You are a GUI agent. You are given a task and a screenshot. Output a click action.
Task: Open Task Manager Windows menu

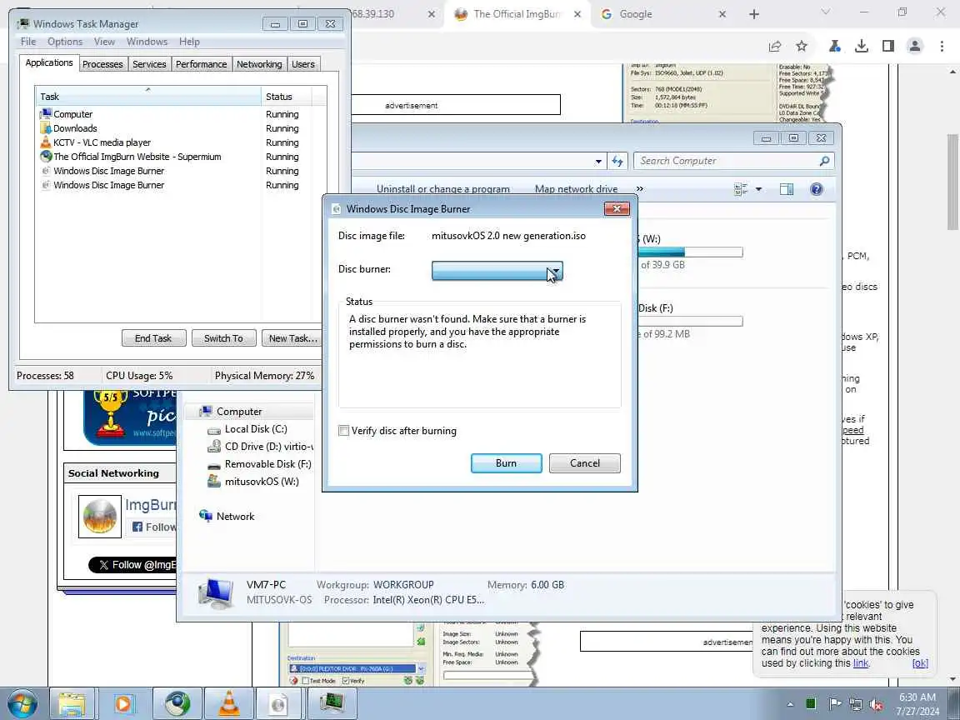(x=147, y=42)
